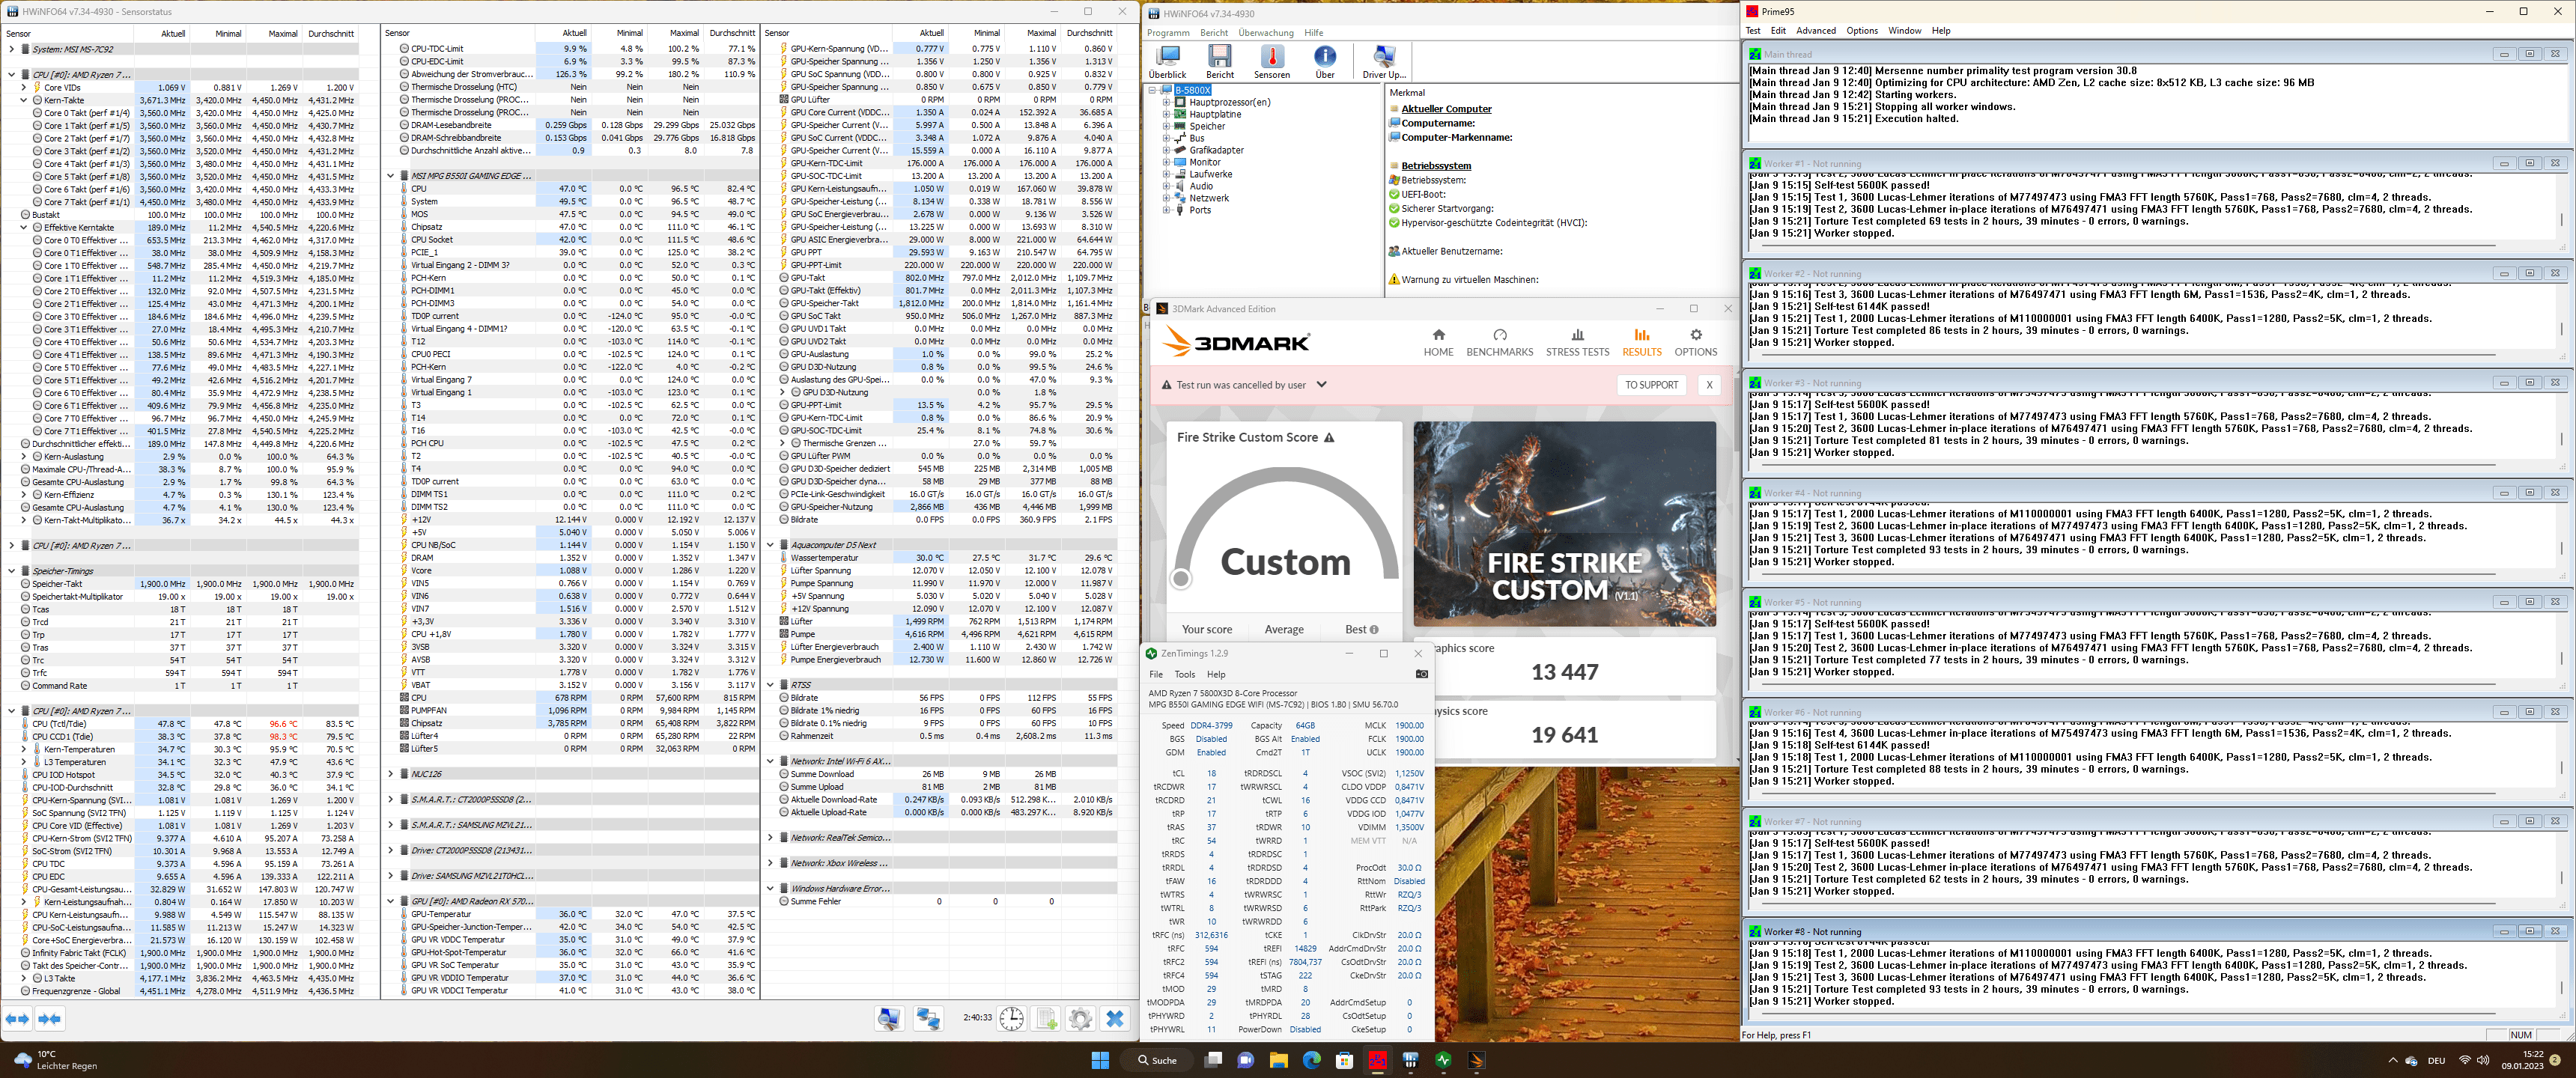Viewport: 2576px width, 1078px height.
Task: Open 3DMark STRESS TESTS section
Action: click(1577, 342)
